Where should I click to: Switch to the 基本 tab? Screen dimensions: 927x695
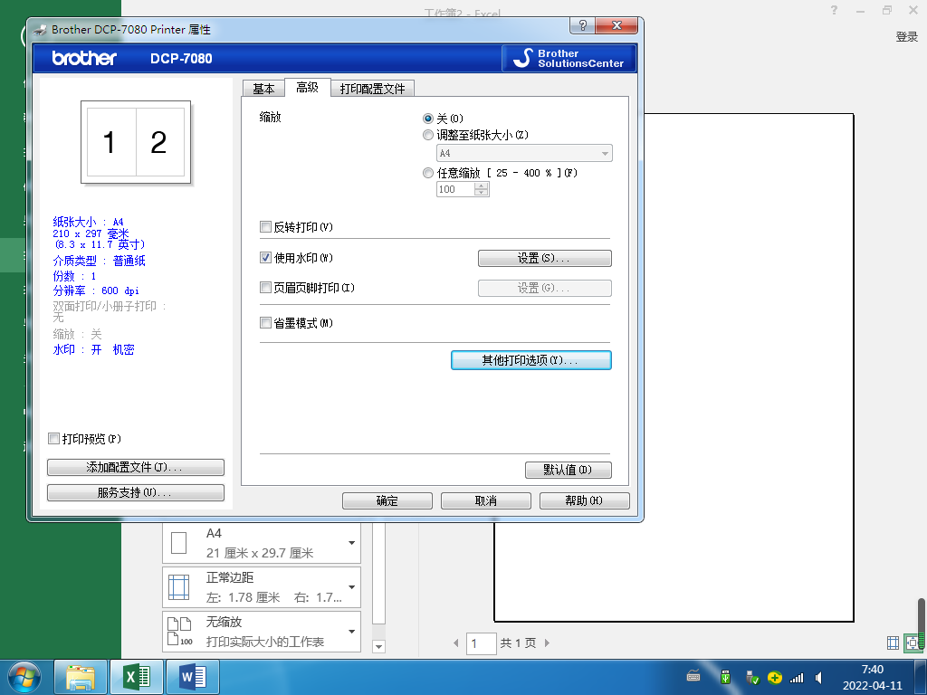click(263, 89)
